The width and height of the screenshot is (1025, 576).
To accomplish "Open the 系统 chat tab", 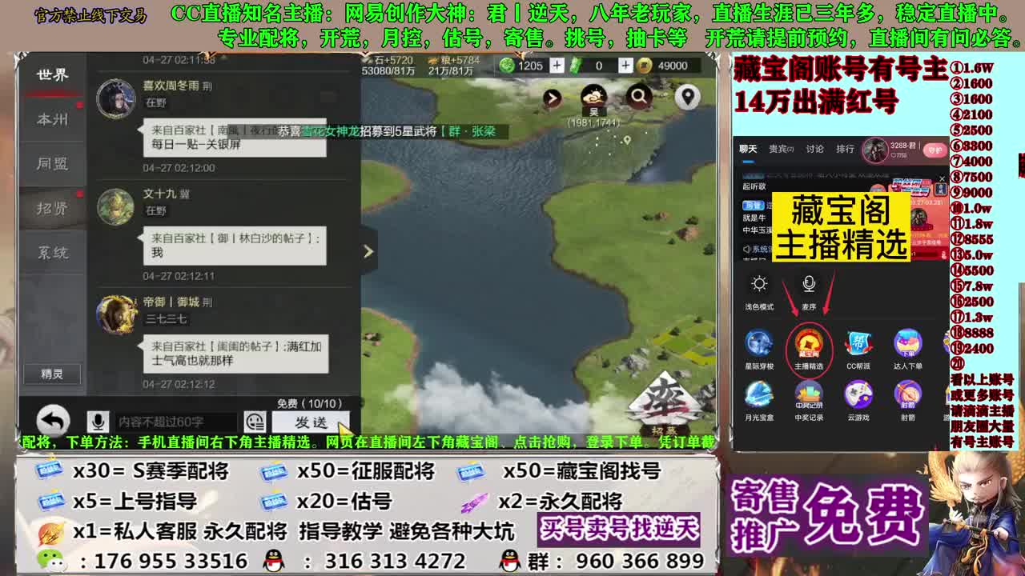I will click(52, 253).
